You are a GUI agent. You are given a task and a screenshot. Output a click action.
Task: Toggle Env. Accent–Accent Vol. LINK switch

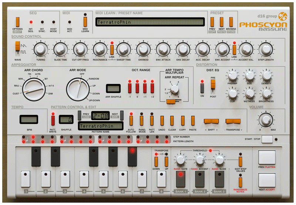pos(234,50)
